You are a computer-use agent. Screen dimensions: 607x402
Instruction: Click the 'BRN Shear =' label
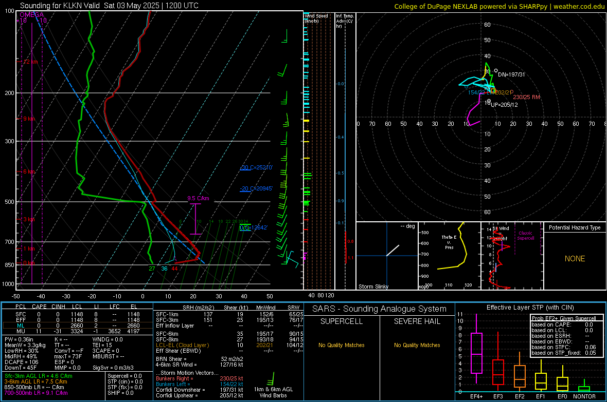[x=171, y=359]
